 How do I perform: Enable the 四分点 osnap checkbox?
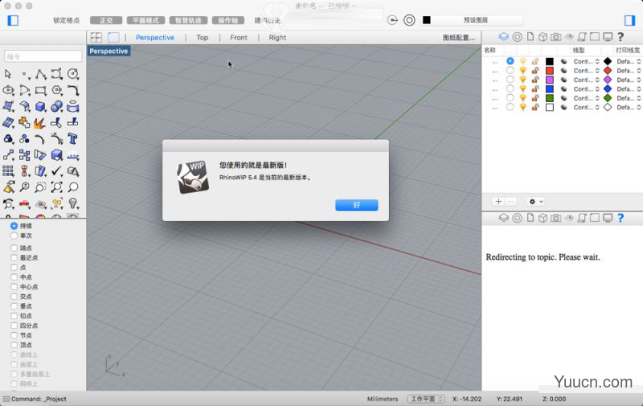pos(14,326)
